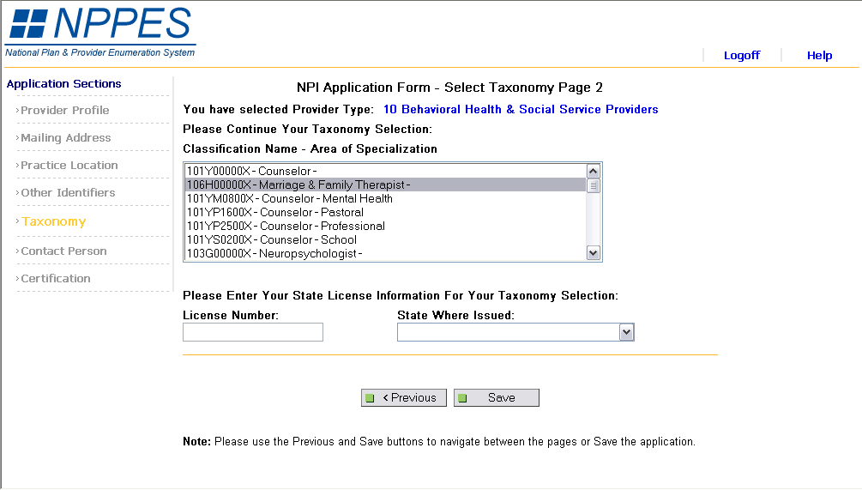Select Contact Person section
Viewport: 862px width, 490px height.
(x=63, y=251)
